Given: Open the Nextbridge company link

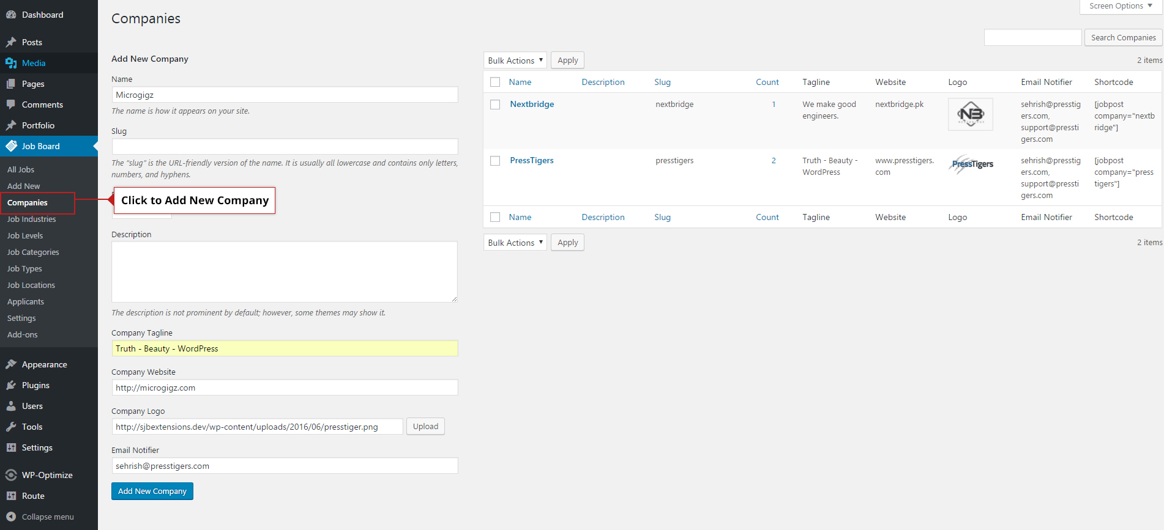Looking at the screenshot, I should point(532,104).
